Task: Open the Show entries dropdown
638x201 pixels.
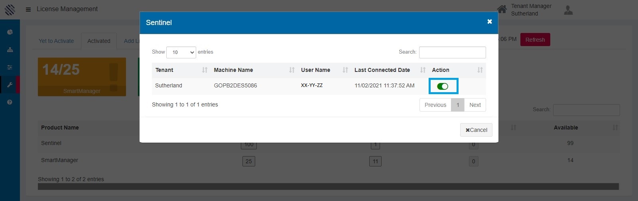Action: (x=181, y=52)
